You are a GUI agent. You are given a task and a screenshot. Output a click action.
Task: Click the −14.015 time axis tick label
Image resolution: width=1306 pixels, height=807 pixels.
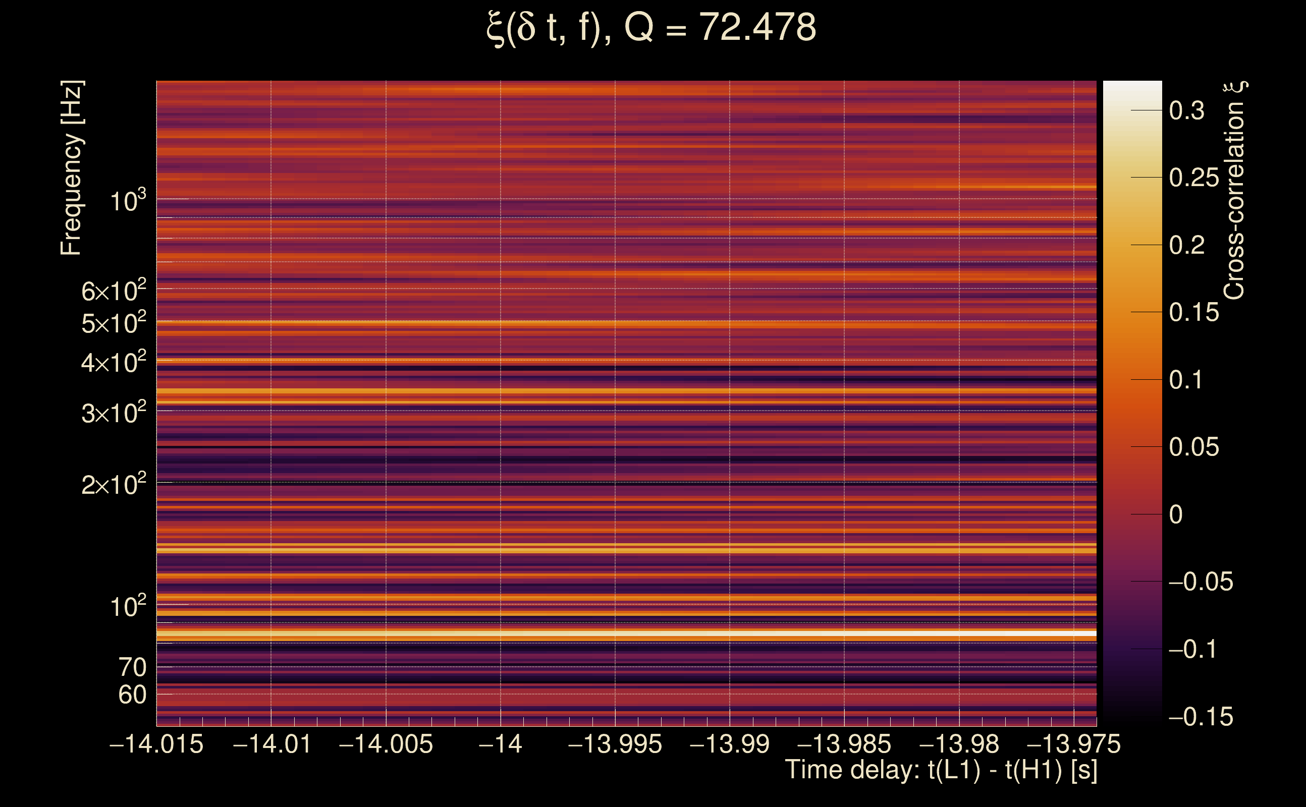(156, 744)
